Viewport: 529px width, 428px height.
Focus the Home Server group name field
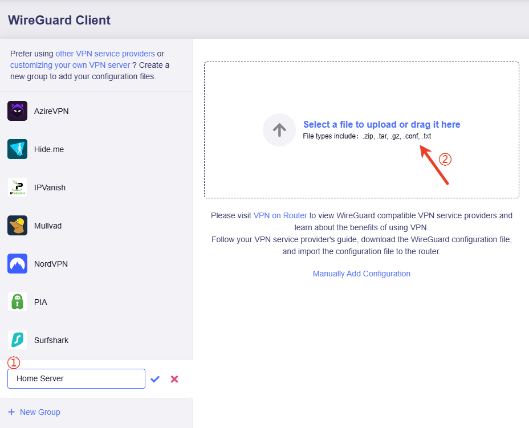(x=76, y=378)
